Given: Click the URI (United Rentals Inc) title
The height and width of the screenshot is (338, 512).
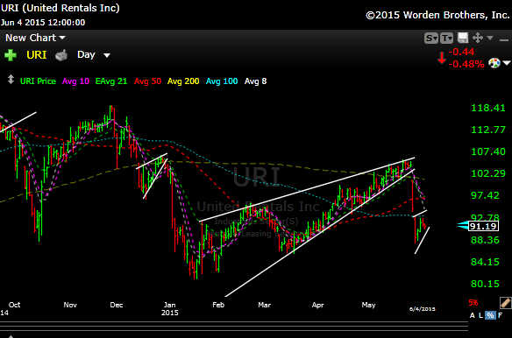Looking at the screenshot, I should 60,8.
